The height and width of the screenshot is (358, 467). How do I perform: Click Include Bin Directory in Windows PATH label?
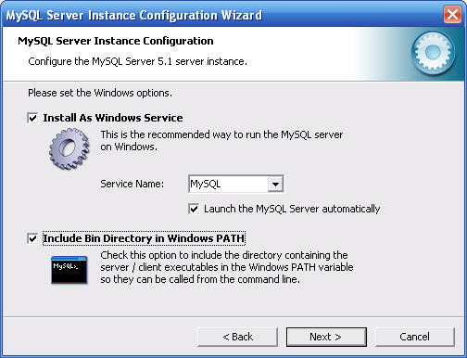(x=144, y=238)
